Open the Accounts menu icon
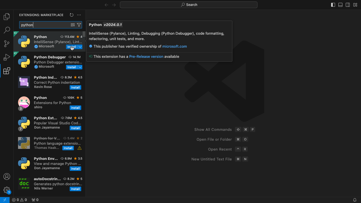The image size is (361, 203). click(7, 176)
